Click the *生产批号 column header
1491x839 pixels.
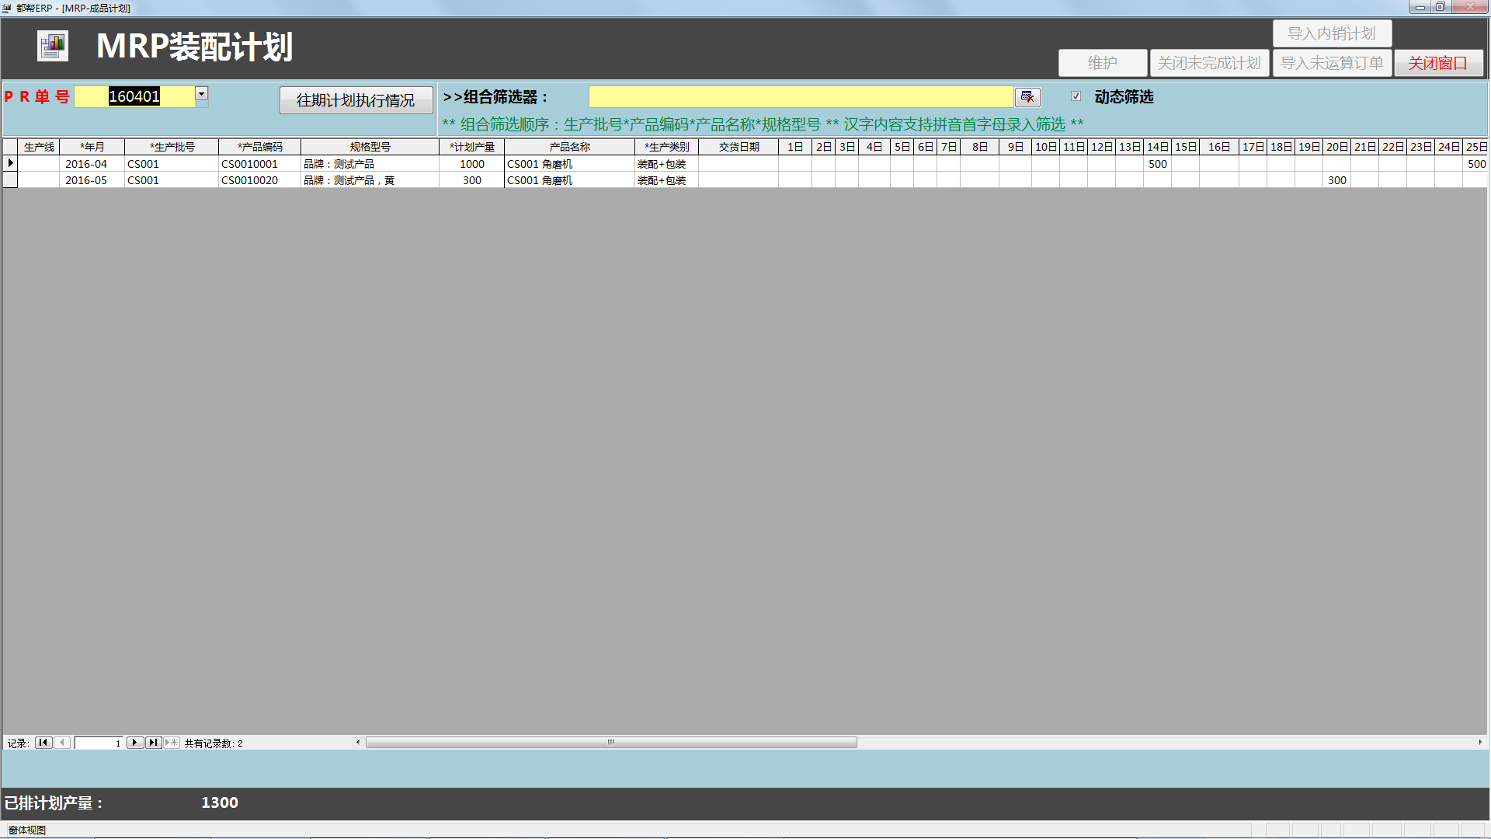pos(172,147)
